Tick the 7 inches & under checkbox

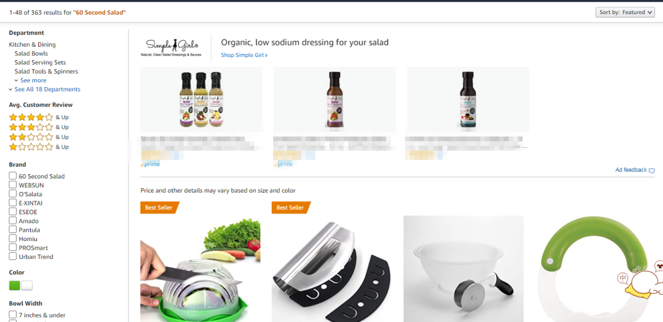coord(13,315)
